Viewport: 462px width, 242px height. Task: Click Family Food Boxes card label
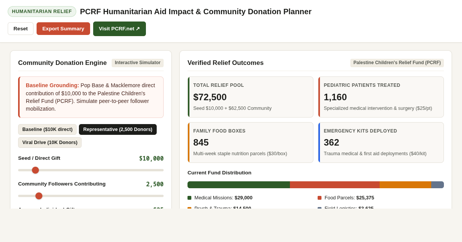click(219, 131)
